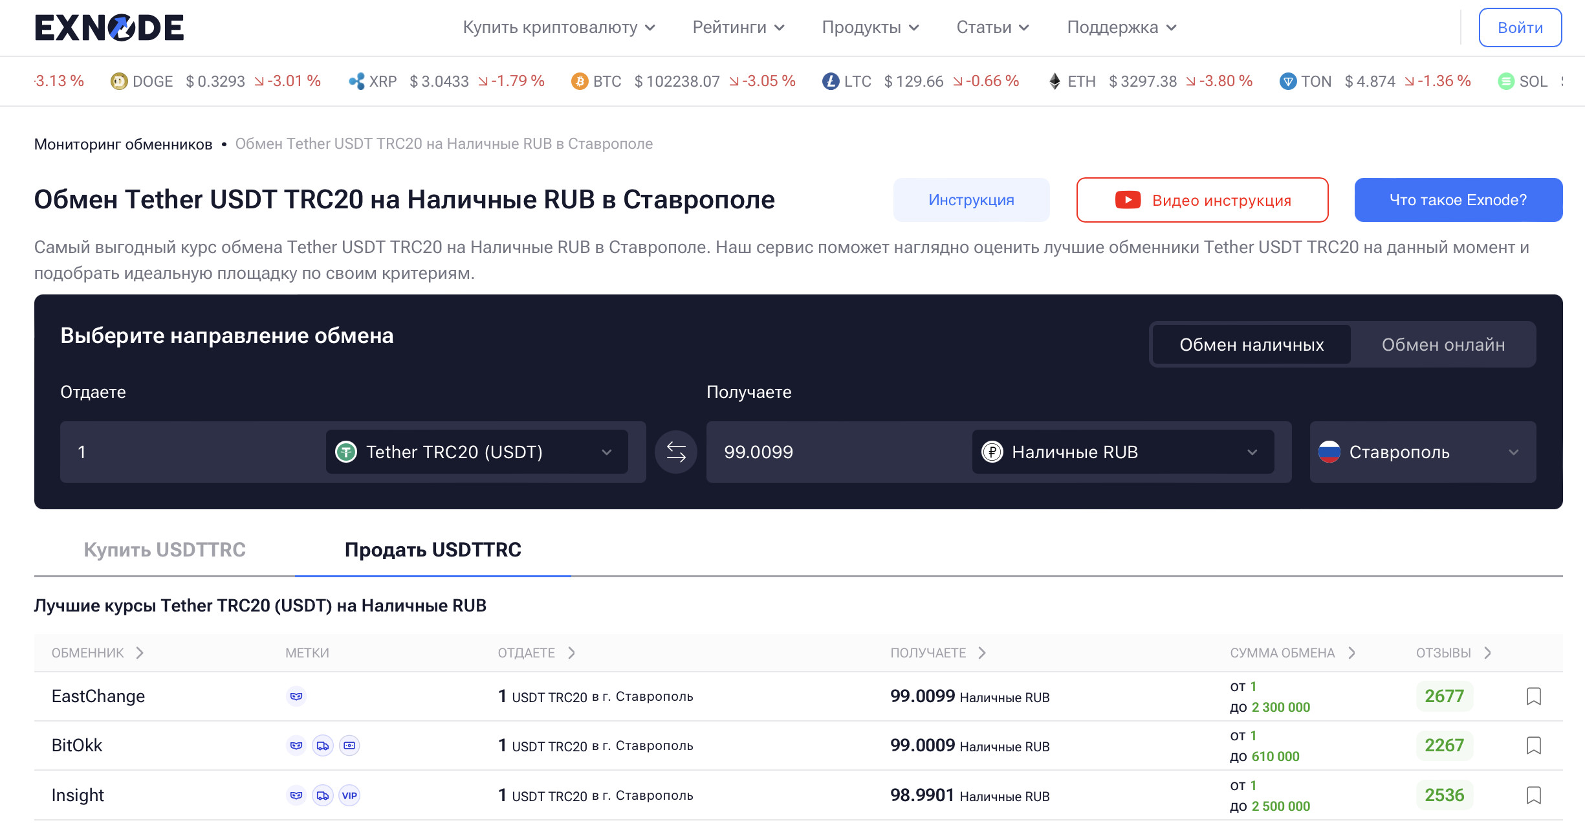Expand the Рейтинги menu
The height and width of the screenshot is (827, 1585).
point(738,27)
